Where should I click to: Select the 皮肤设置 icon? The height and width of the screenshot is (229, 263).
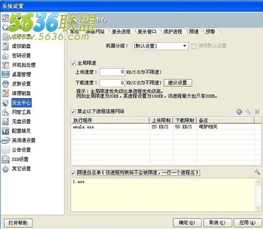click(x=5, y=84)
